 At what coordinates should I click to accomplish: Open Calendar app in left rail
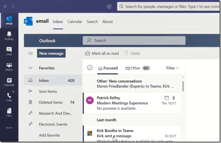pyautogui.click(x=9, y=82)
